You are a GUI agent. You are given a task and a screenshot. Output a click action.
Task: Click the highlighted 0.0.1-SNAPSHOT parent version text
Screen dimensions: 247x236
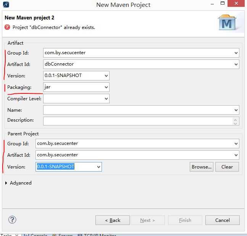pos(56,167)
